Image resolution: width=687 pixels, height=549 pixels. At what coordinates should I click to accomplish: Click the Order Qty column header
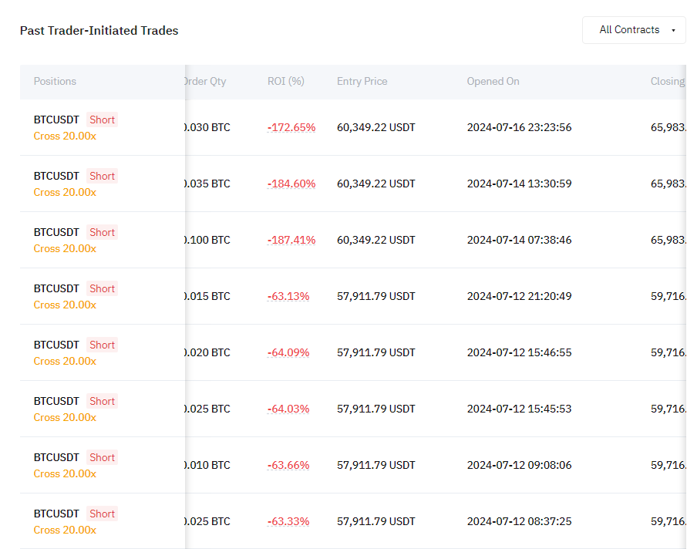(x=206, y=82)
